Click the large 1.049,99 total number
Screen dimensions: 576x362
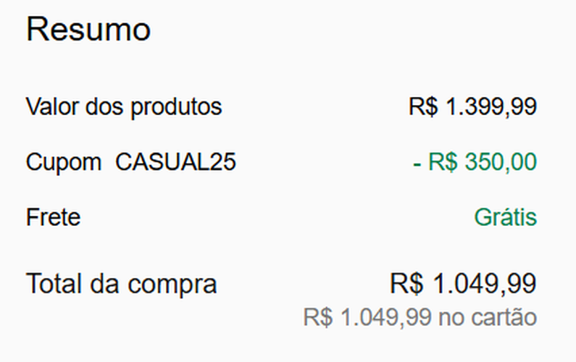coord(483,283)
